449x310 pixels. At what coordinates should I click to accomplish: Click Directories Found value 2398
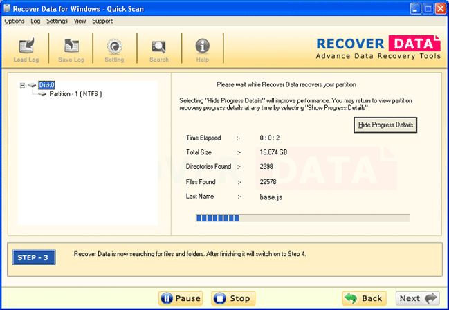click(266, 167)
